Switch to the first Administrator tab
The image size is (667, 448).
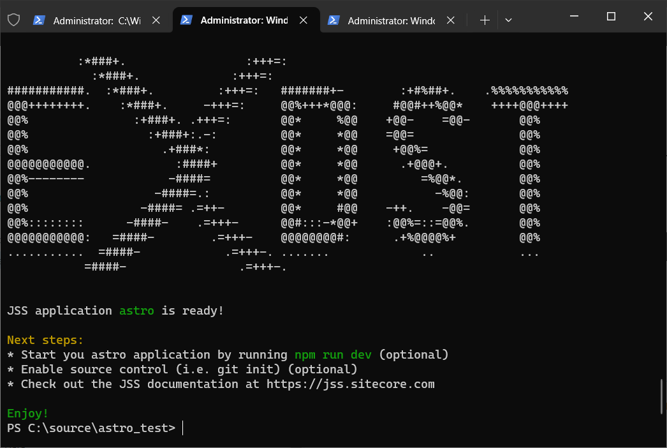tap(96, 20)
